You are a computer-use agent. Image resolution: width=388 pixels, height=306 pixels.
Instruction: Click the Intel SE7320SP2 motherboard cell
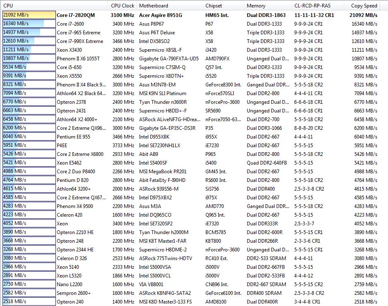point(156,223)
